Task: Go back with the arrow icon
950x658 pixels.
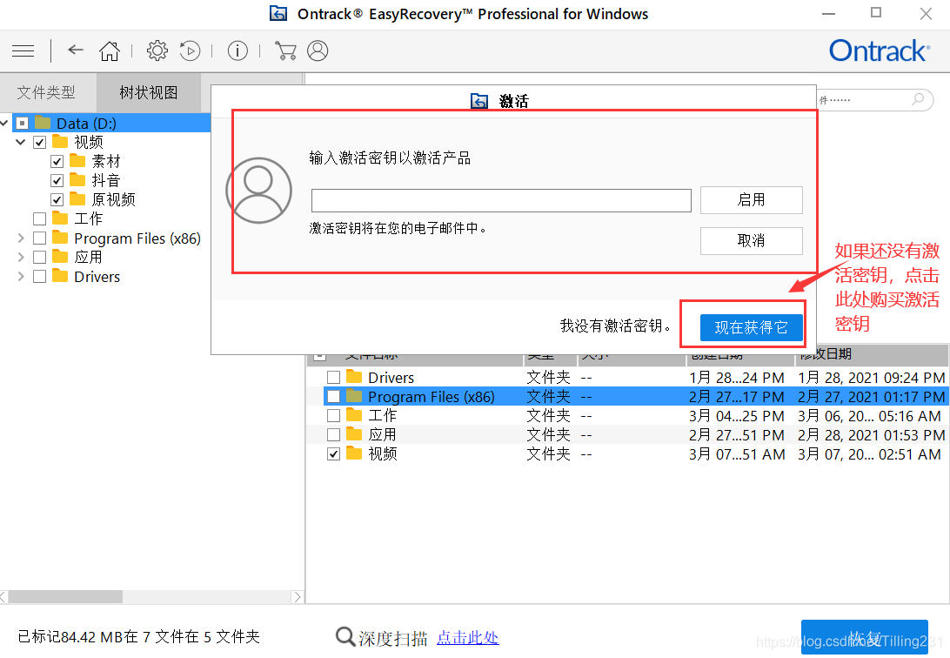Action: [x=76, y=50]
